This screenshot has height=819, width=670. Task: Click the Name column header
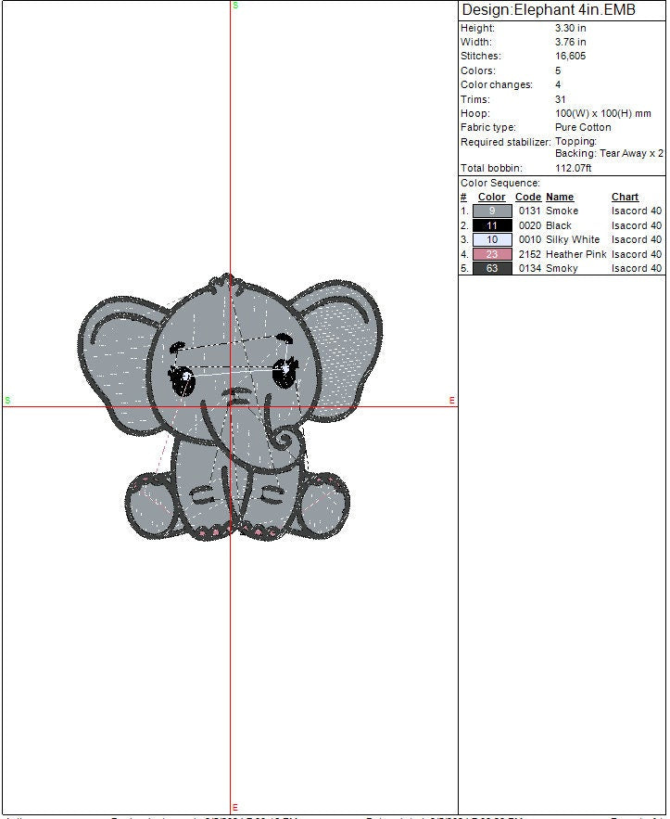click(x=560, y=197)
